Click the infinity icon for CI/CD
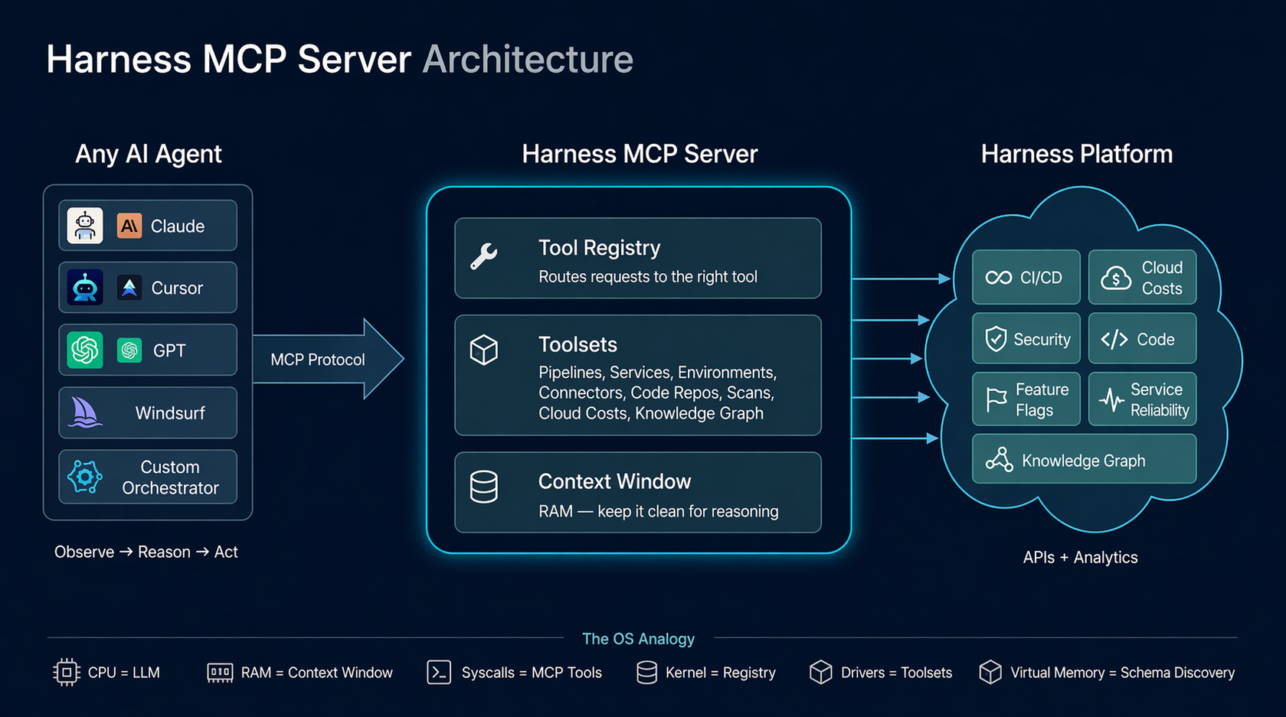The width and height of the screenshot is (1286, 717). (x=999, y=278)
